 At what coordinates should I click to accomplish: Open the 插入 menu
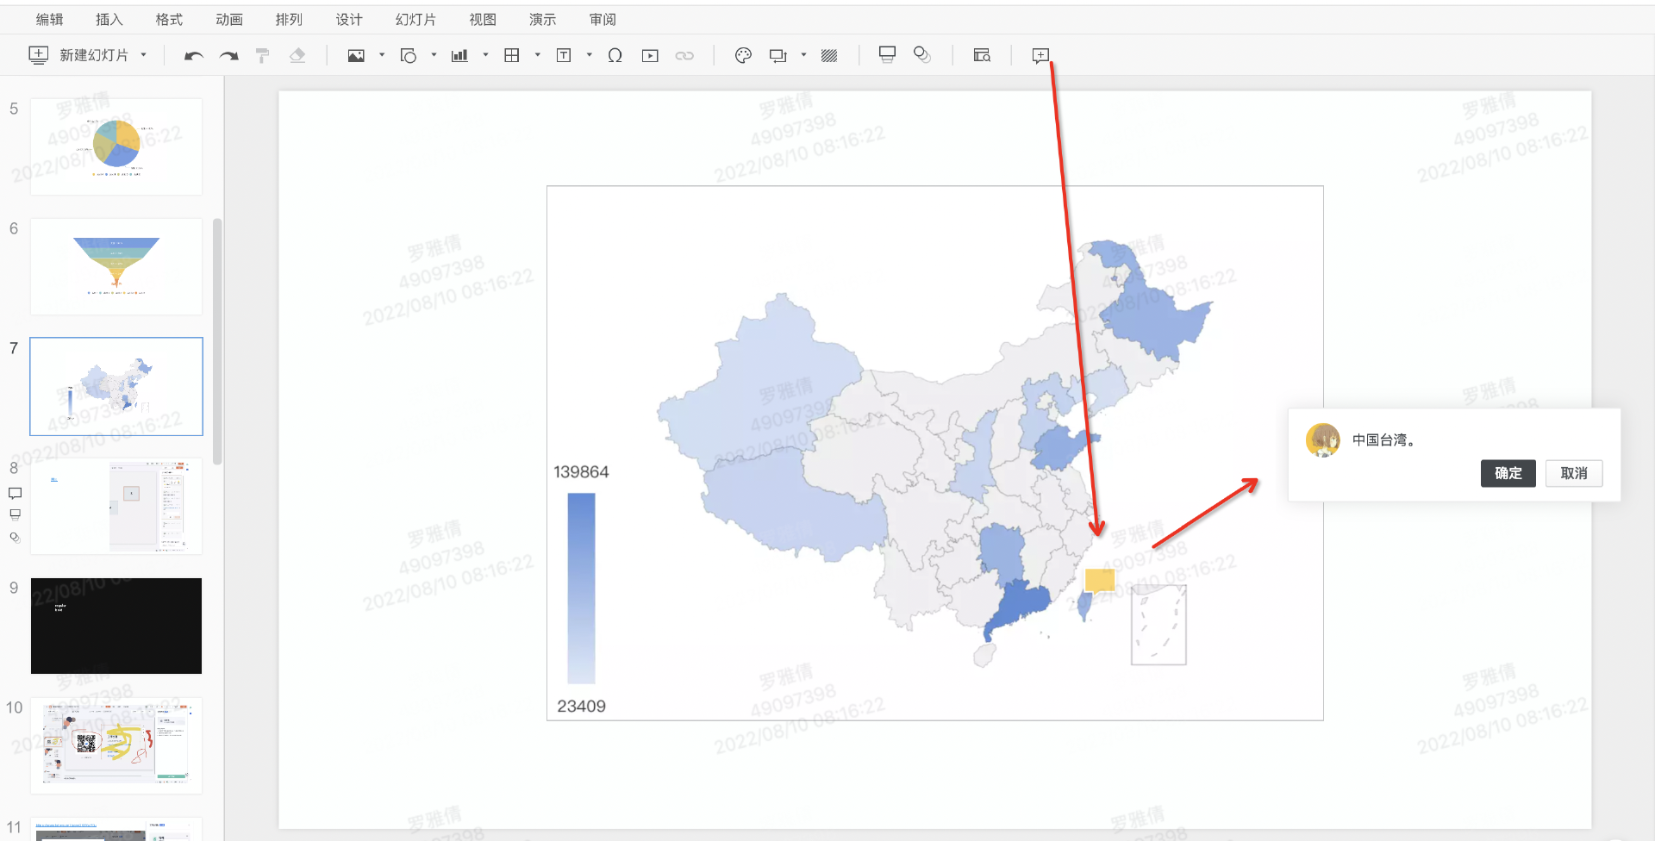point(109,20)
